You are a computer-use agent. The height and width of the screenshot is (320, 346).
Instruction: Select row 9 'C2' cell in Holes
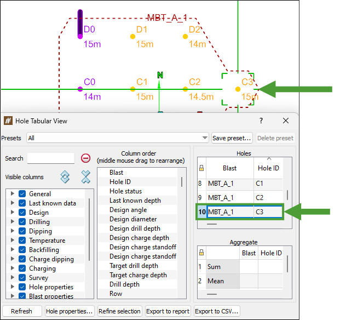point(268,197)
